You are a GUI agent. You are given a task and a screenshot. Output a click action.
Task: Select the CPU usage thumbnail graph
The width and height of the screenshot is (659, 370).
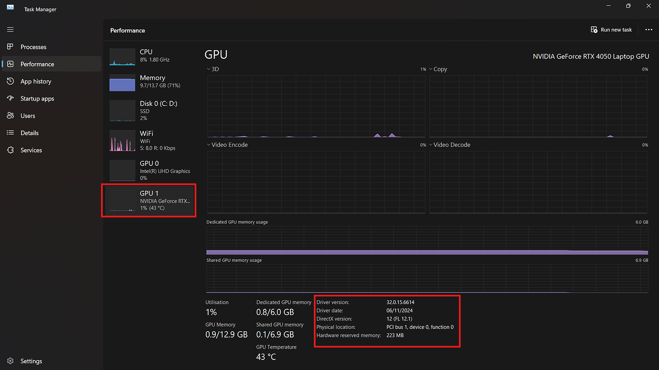tap(122, 56)
